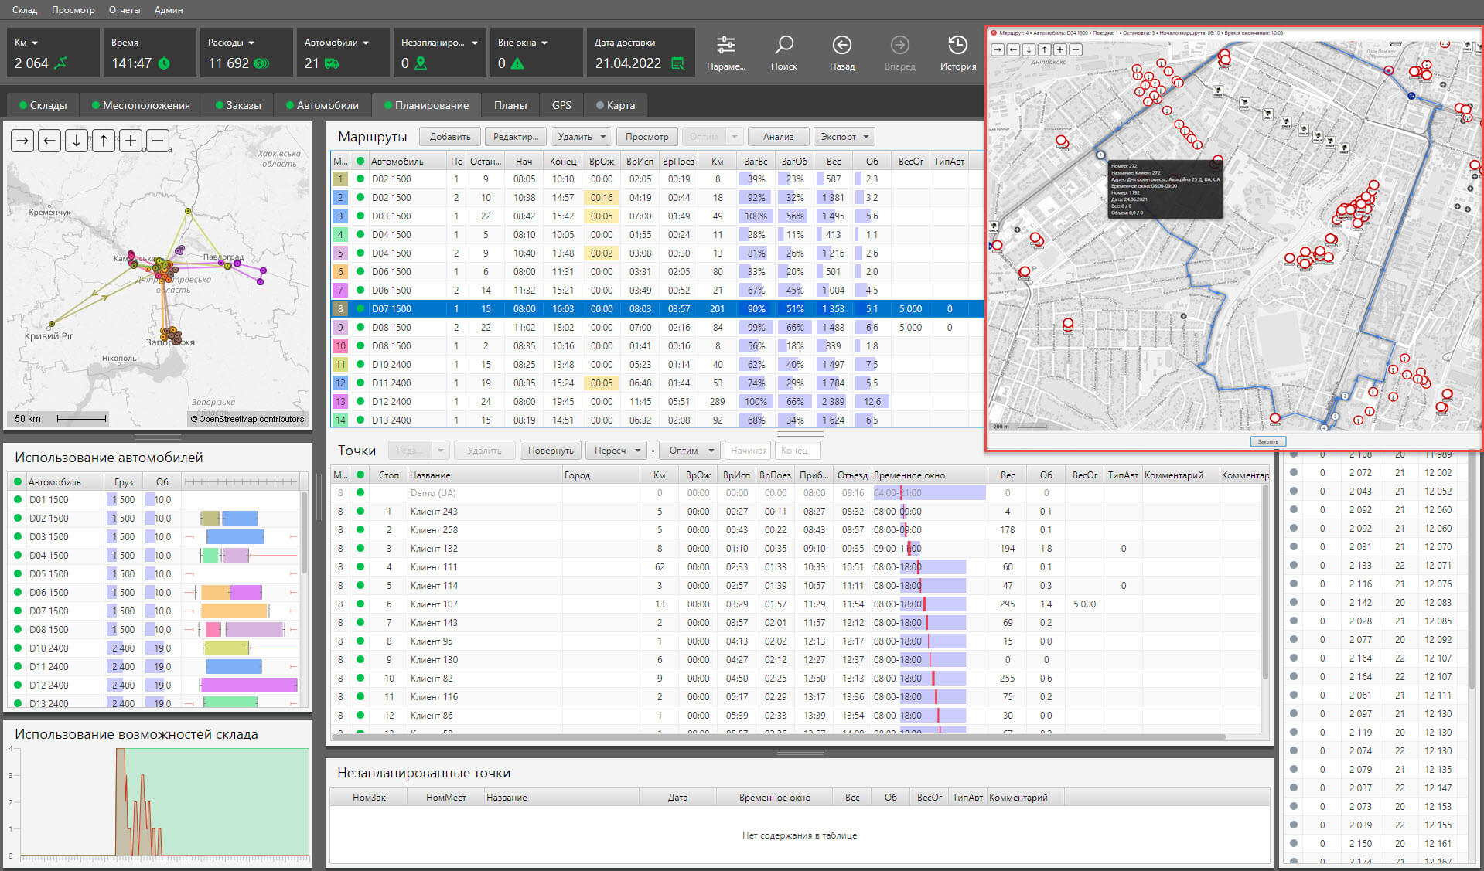This screenshot has height=871, width=1484.
Task: Click the client 272 marker on route map
Action: (x=1100, y=155)
